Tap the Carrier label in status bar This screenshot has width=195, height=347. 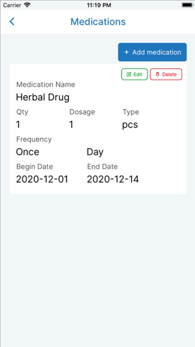coord(12,5)
